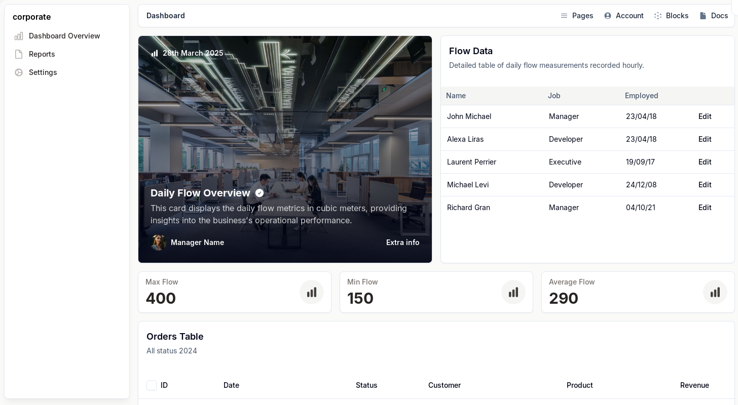Edit the John Michael row

pyautogui.click(x=705, y=116)
